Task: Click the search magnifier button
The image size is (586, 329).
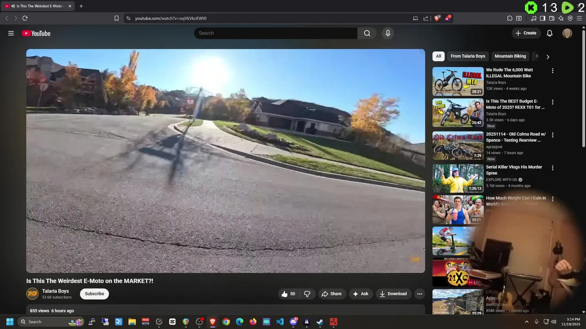Action: tap(367, 33)
